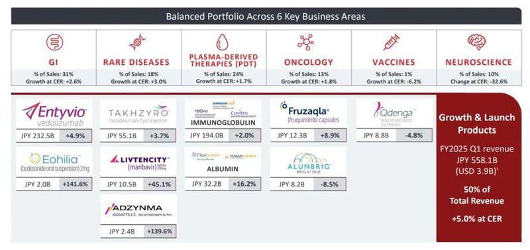Select the plasma droplet icon
530x250 pixels.
(x=223, y=42)
